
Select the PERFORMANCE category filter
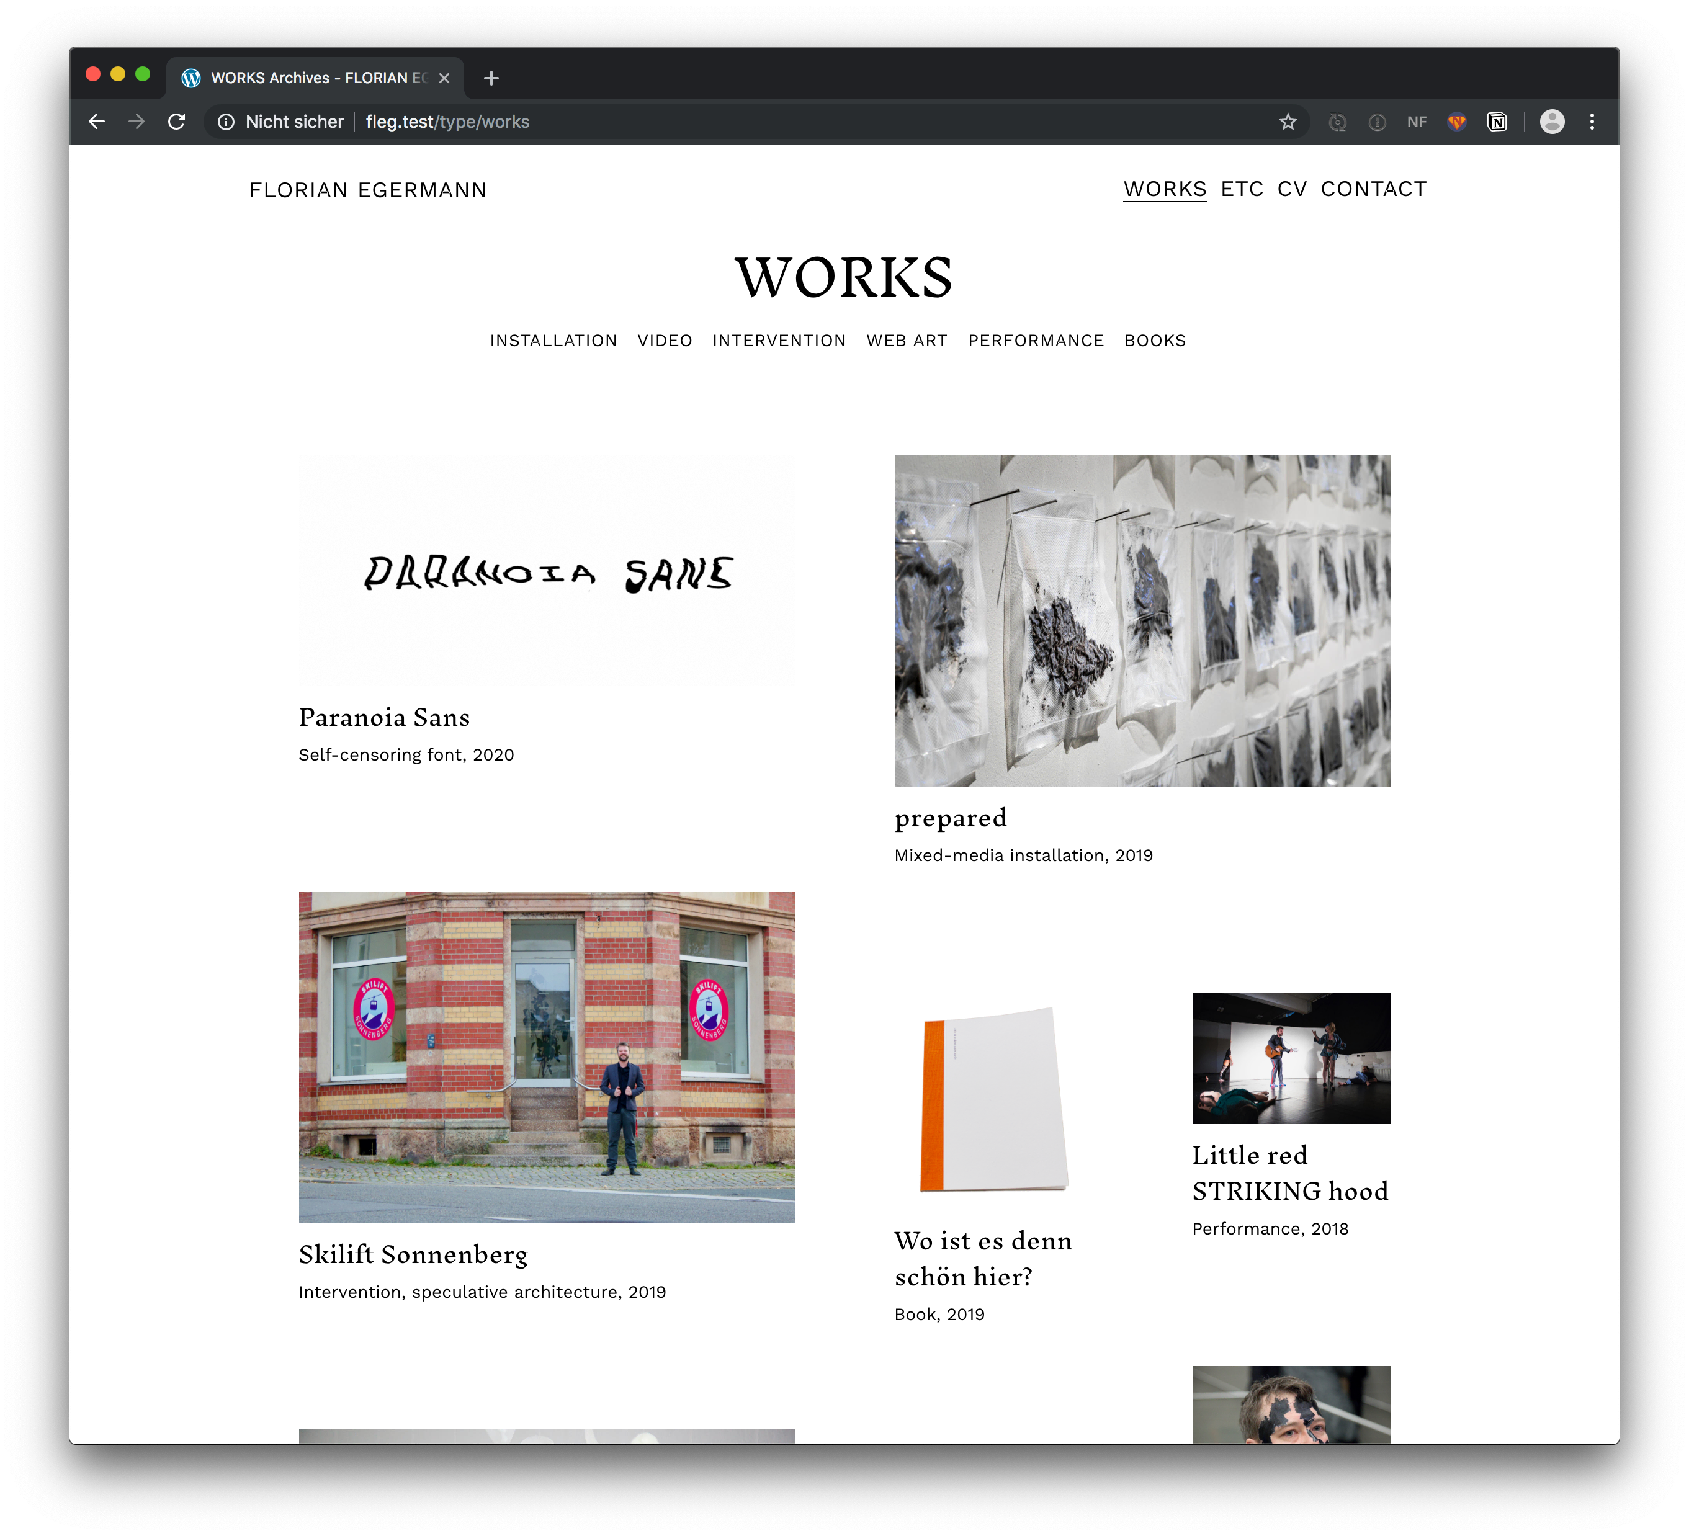[x=1036, y=341]
